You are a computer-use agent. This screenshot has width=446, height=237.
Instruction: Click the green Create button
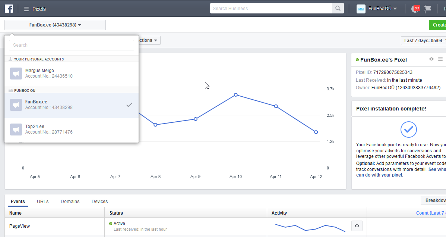pyautogui.click(x=437, y=25)
